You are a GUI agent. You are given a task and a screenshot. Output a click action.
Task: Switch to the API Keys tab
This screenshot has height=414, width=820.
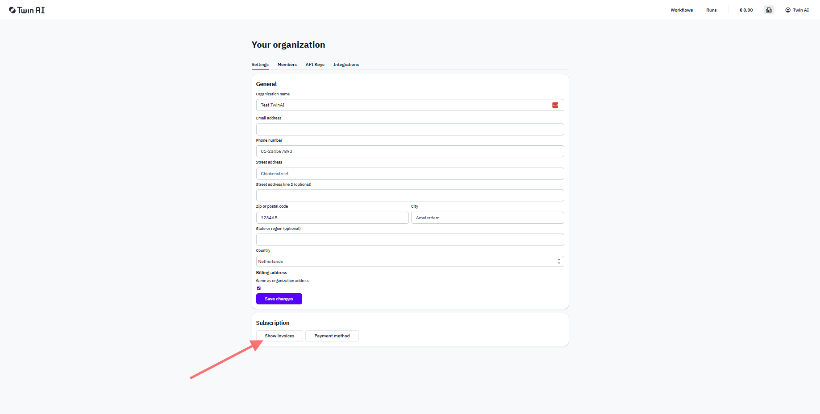click(x=315, y=65)
